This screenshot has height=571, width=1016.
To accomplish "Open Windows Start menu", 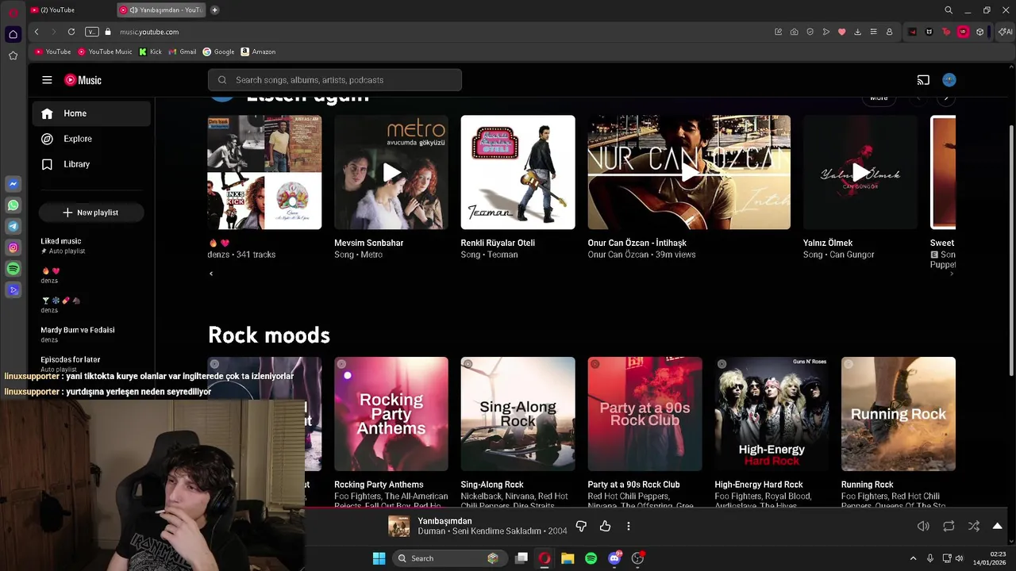I will coord(379,558).
